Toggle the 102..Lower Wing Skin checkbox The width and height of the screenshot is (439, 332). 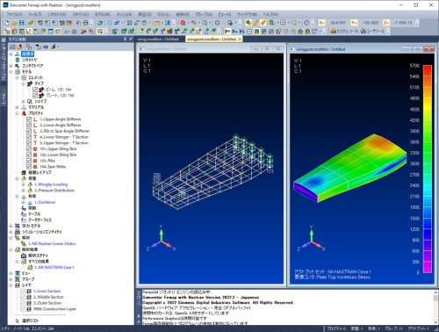click(x=29, y=155)
